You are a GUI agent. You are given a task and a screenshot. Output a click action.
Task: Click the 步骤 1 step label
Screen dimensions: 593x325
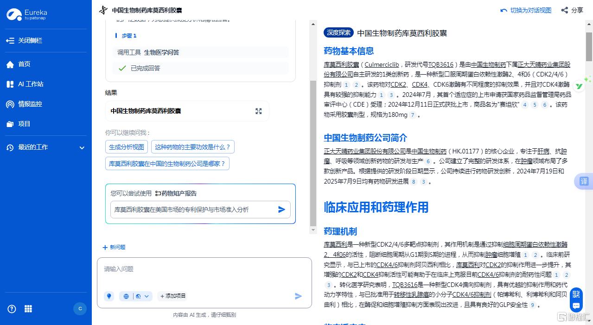click(x=129, y=36)
